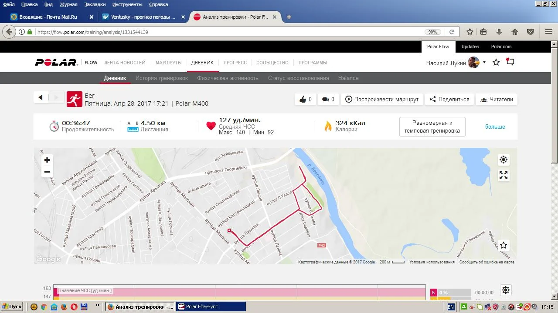Open heart rate chart settings gear

(x=505, y=290)
